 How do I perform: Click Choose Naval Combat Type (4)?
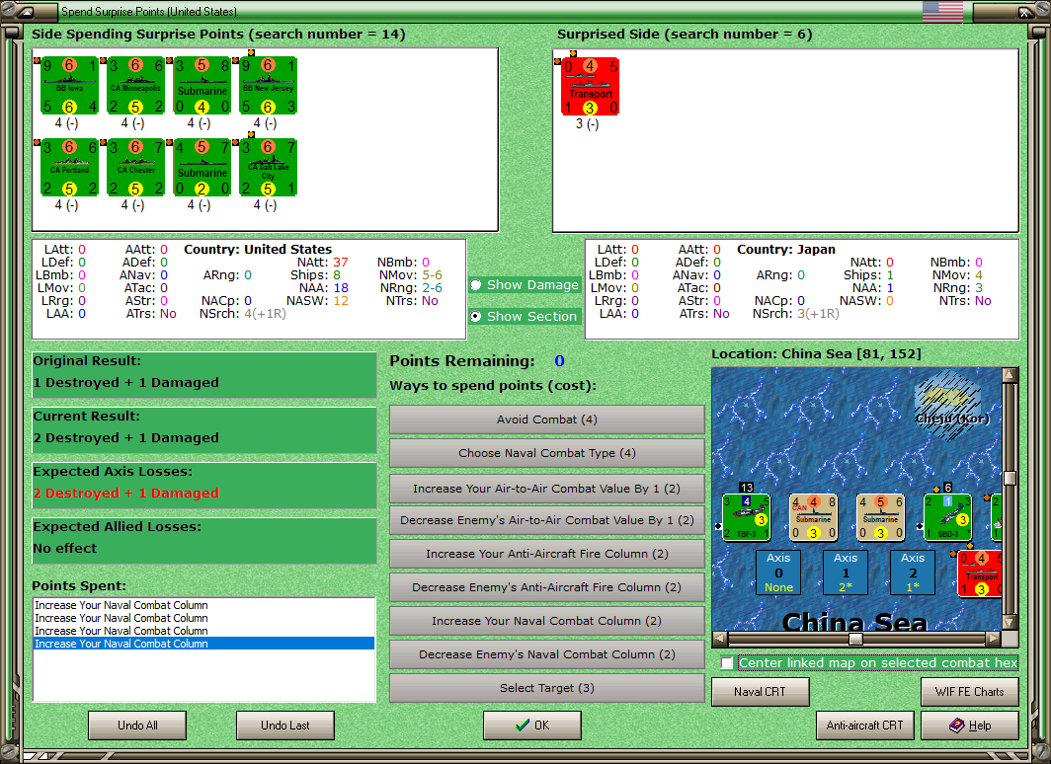click(x=546, y=453)
